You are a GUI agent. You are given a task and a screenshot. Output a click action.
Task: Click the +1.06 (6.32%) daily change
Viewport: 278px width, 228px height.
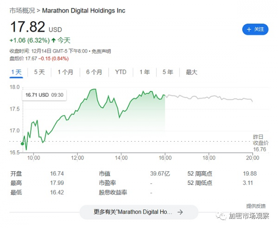(x=30, y=40)
